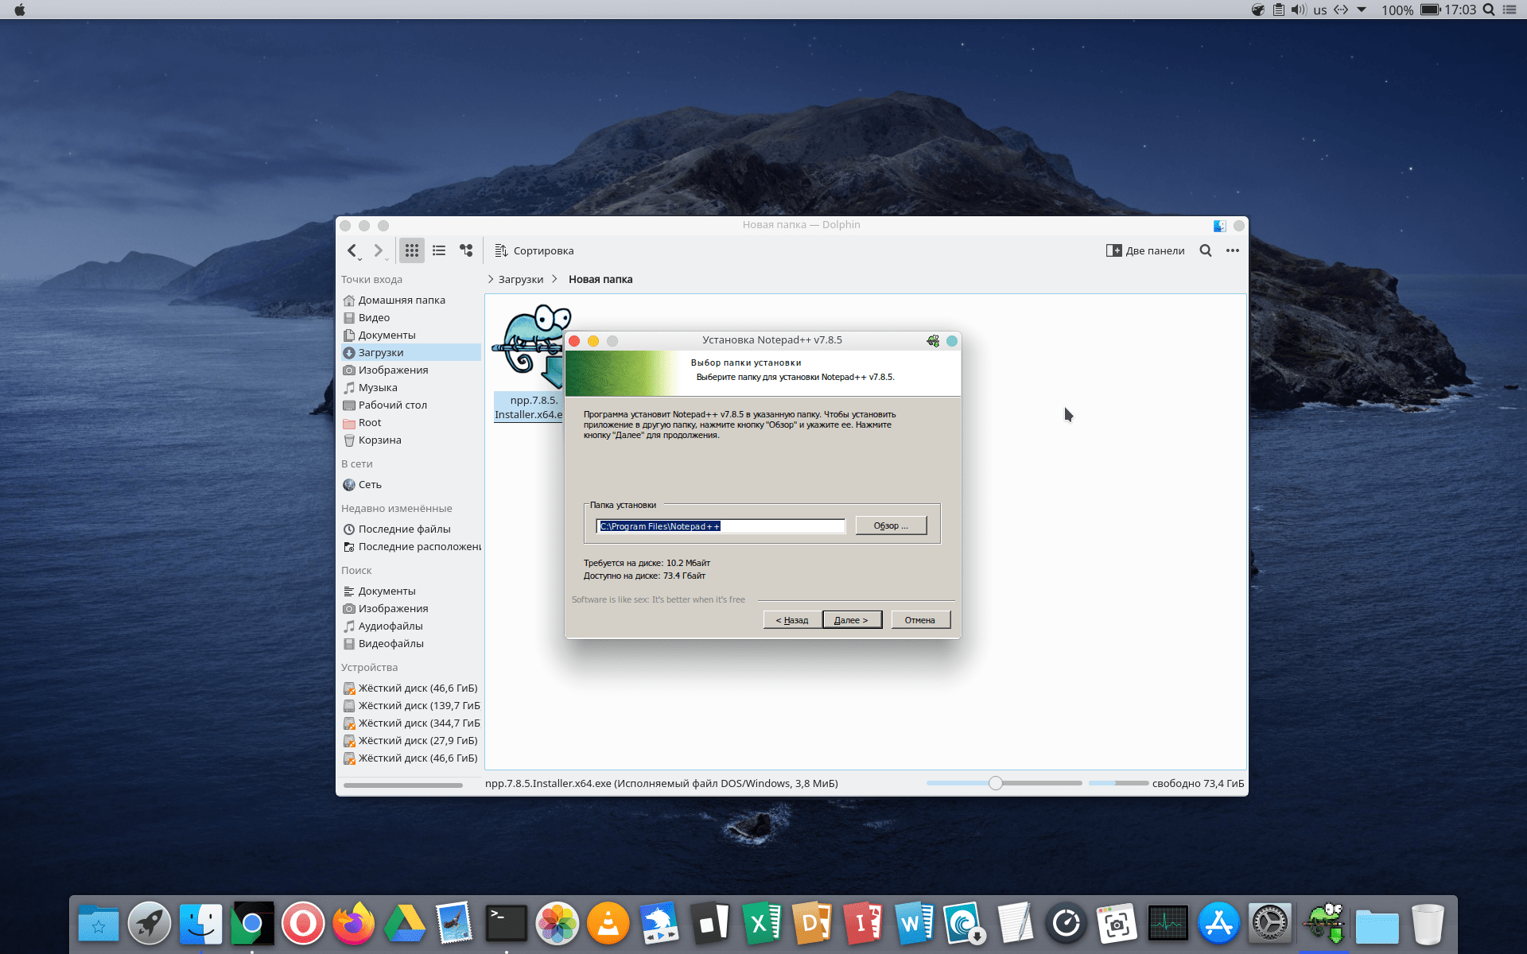Open the Dolphin three-dots menu
Screen dimensions: 1527x954
(x=1233, y=250)
